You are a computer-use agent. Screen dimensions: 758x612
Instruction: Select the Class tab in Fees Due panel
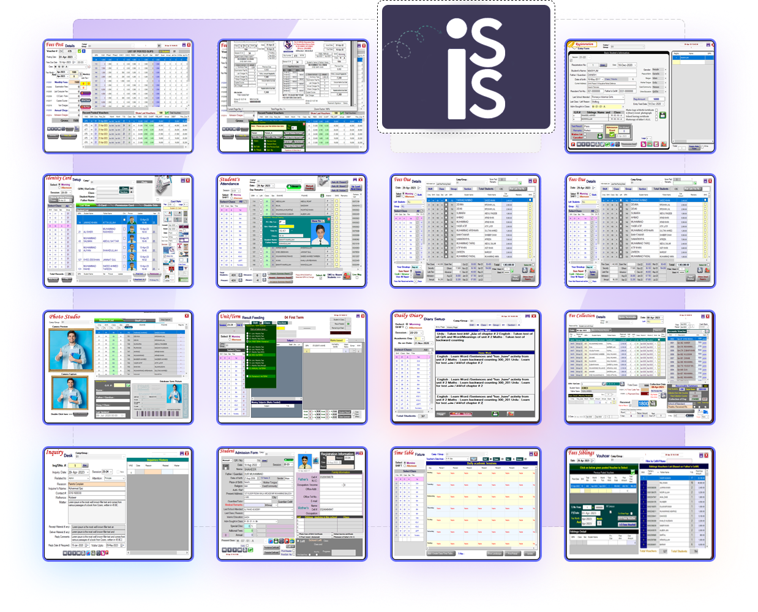point(441,189)
